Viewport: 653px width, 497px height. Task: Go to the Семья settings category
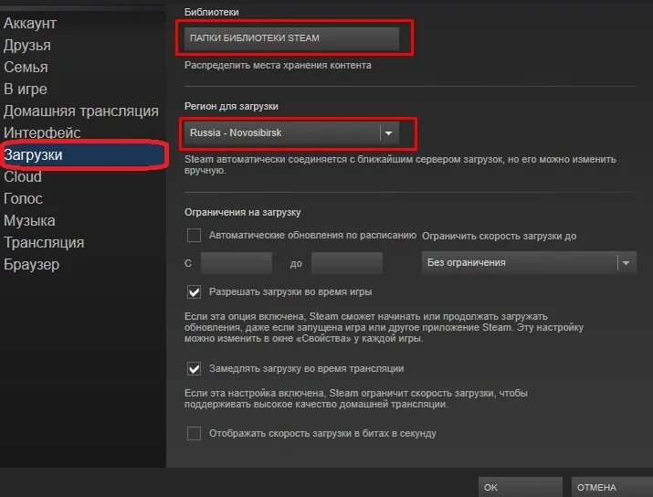click(26, 67)
